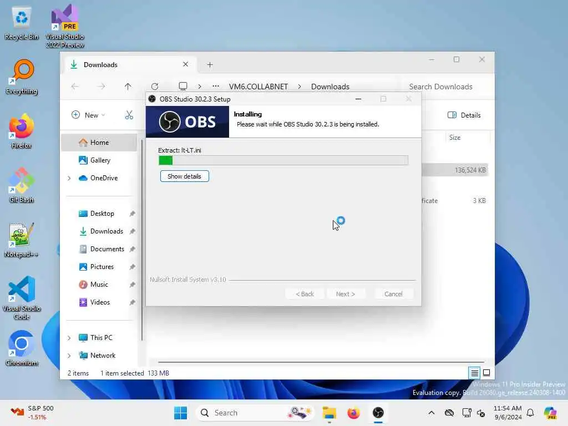568x426 pixels.
Task: Open the Chromium desktop shortcut
Action: coord(22,348)
